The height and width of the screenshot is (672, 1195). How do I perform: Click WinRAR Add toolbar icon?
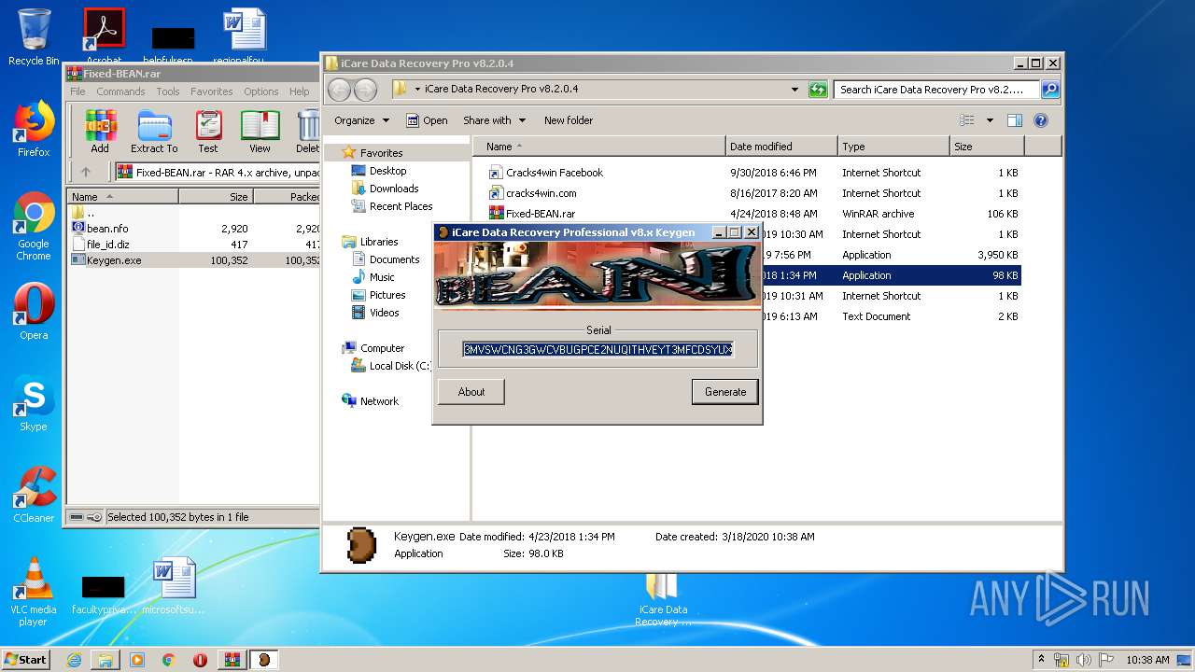100,132
